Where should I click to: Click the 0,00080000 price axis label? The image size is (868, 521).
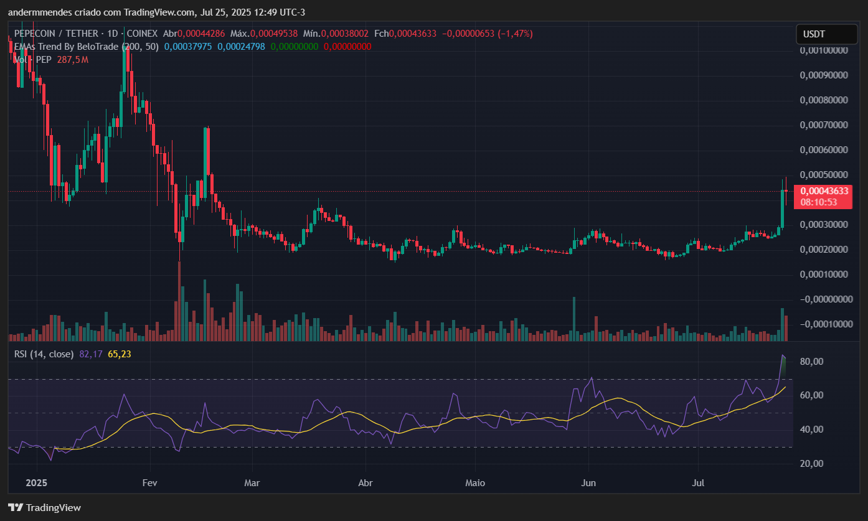[x=823, y=100]
